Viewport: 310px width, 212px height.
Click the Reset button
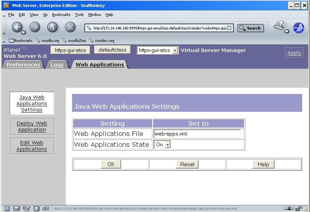(x=187, y=164)
